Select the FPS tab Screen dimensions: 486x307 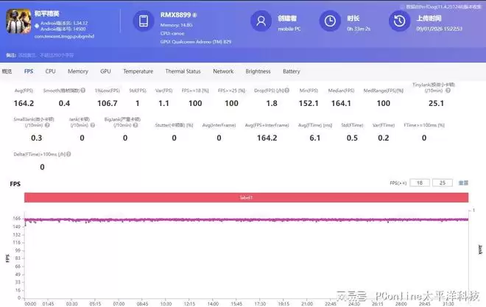click(29, 71)
